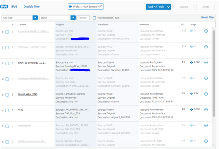
Task: Grab drag handle of Guest-WAN_DNS rule
Action: 3,95
